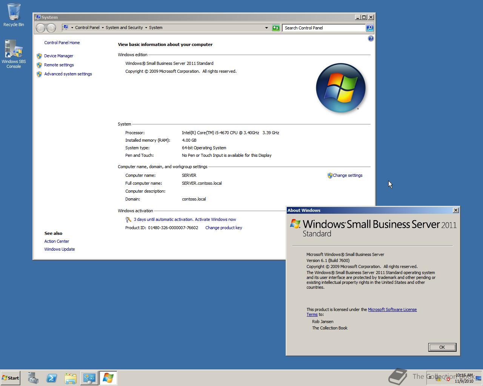Open Device Manager link
Viewport: 483px width, 386px height.
coord(58,56)
